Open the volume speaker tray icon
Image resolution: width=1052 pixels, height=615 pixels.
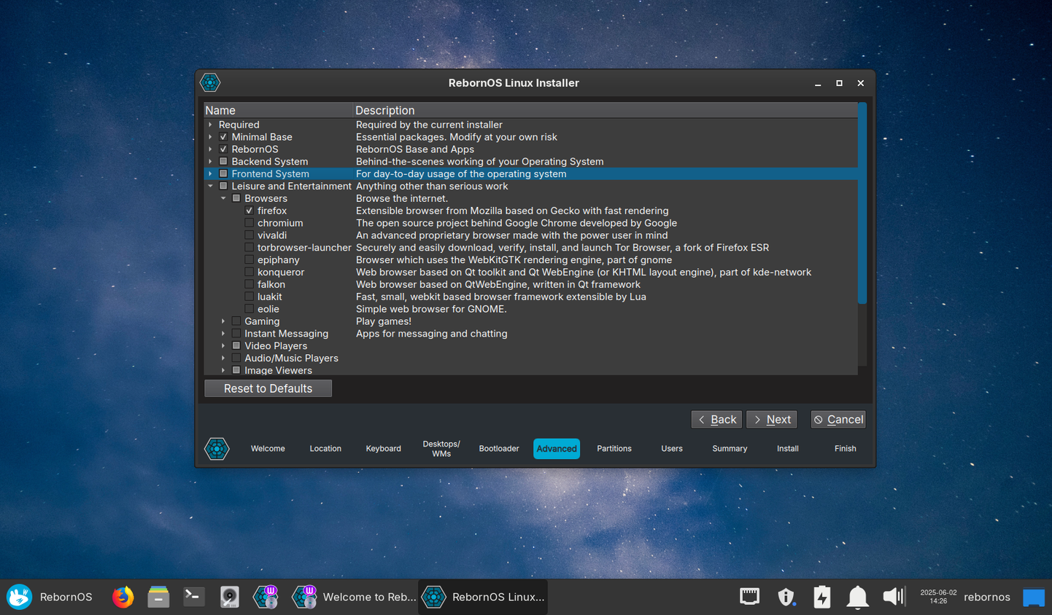[894, 597]
